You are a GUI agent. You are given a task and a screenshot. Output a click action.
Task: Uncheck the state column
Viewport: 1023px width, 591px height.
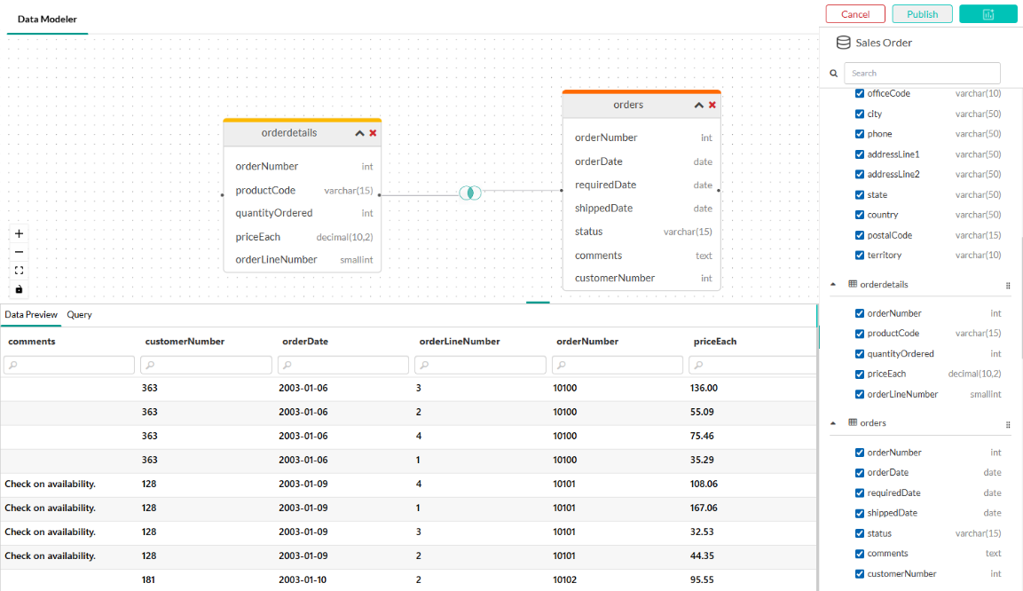[859, 194]
